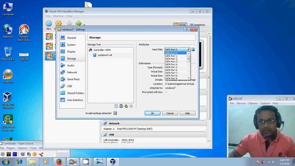This screenshot has height=166, width=295.
Task: Confirm settings with the OK button
Action: click(x=153, y=113)
